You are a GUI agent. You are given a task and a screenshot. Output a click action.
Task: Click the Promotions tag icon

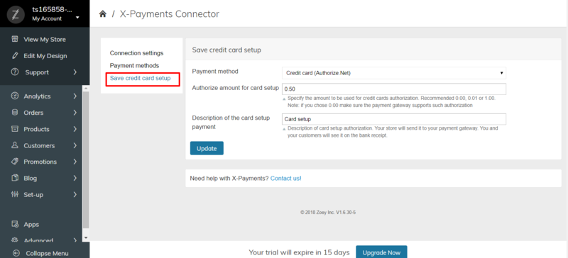(x=15, y=162)
